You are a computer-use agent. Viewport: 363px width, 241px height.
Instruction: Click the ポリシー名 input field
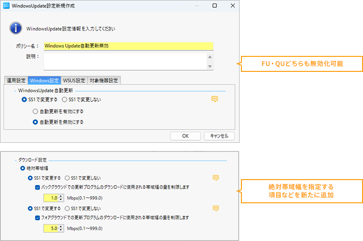point(128,46)
